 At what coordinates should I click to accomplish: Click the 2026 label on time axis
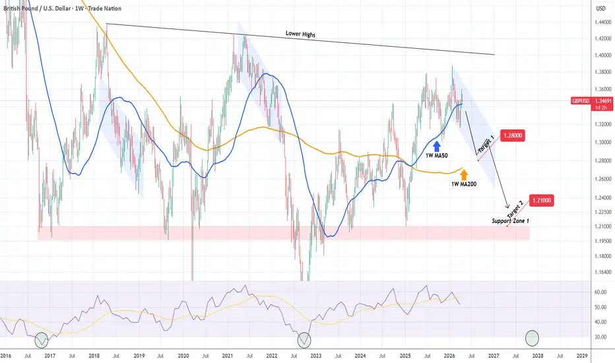click(449, 356)
